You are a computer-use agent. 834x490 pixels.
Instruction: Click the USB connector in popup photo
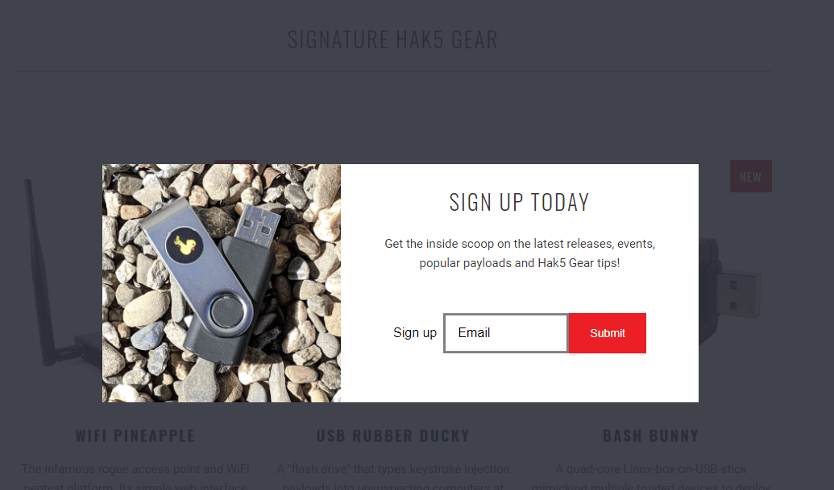coord(256,226)
